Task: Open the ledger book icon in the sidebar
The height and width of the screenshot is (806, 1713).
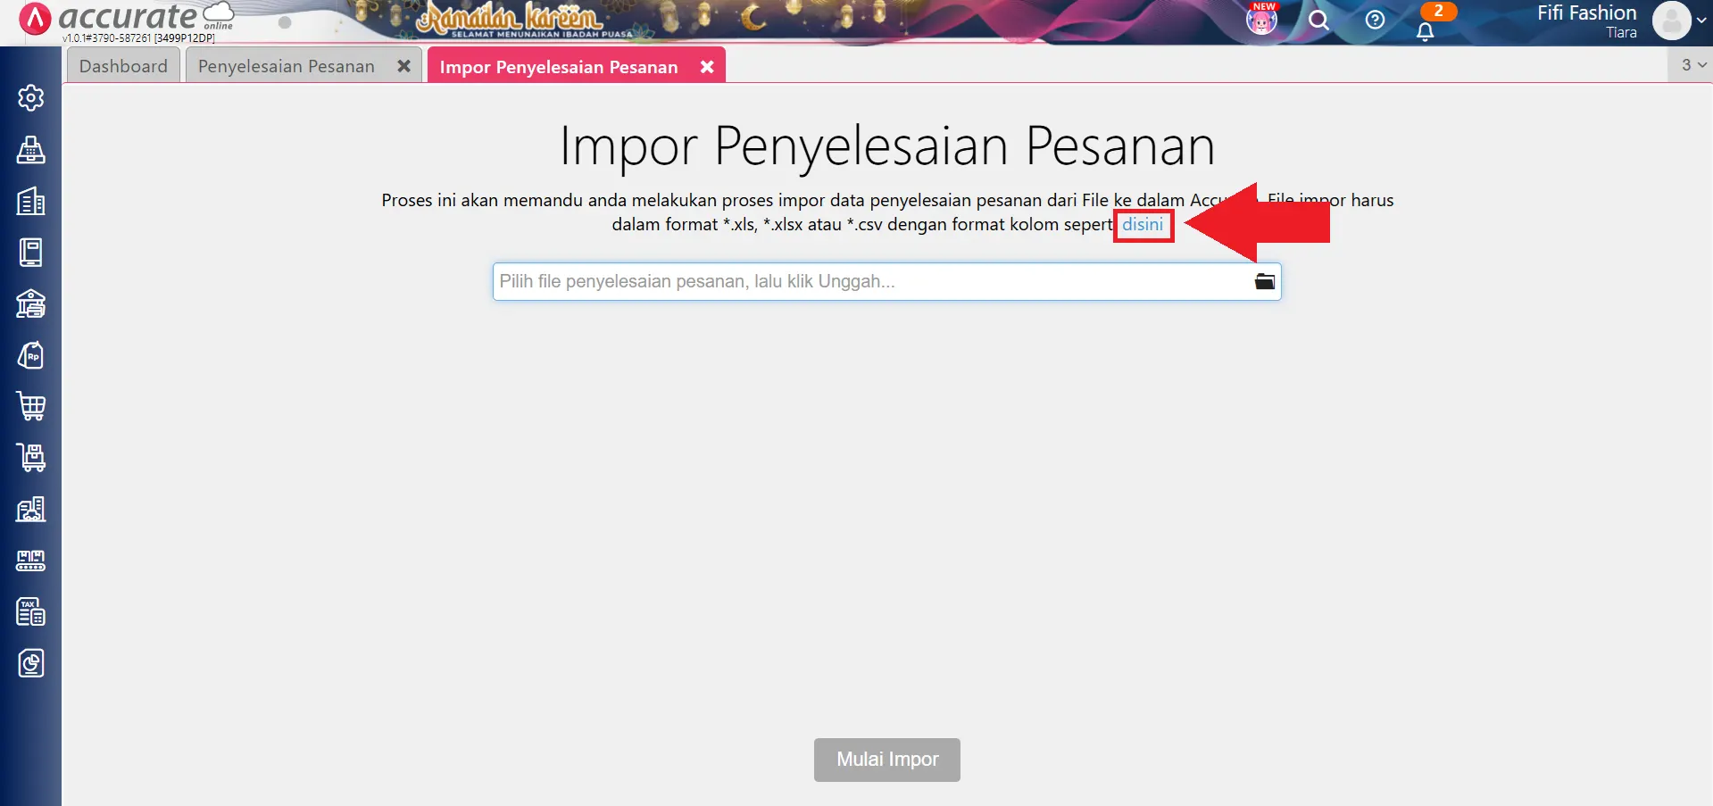Action: coord(31,253)
